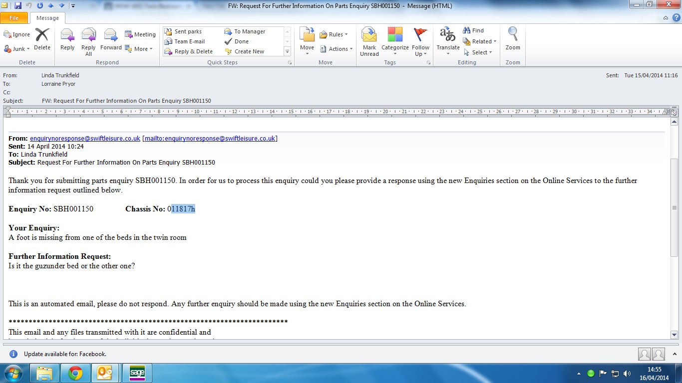
Task: Open the Categorize color menu
Action: (x=395, y=42)
